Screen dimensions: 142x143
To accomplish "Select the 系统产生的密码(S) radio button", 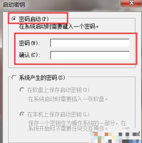I will [x=14, y=78].
